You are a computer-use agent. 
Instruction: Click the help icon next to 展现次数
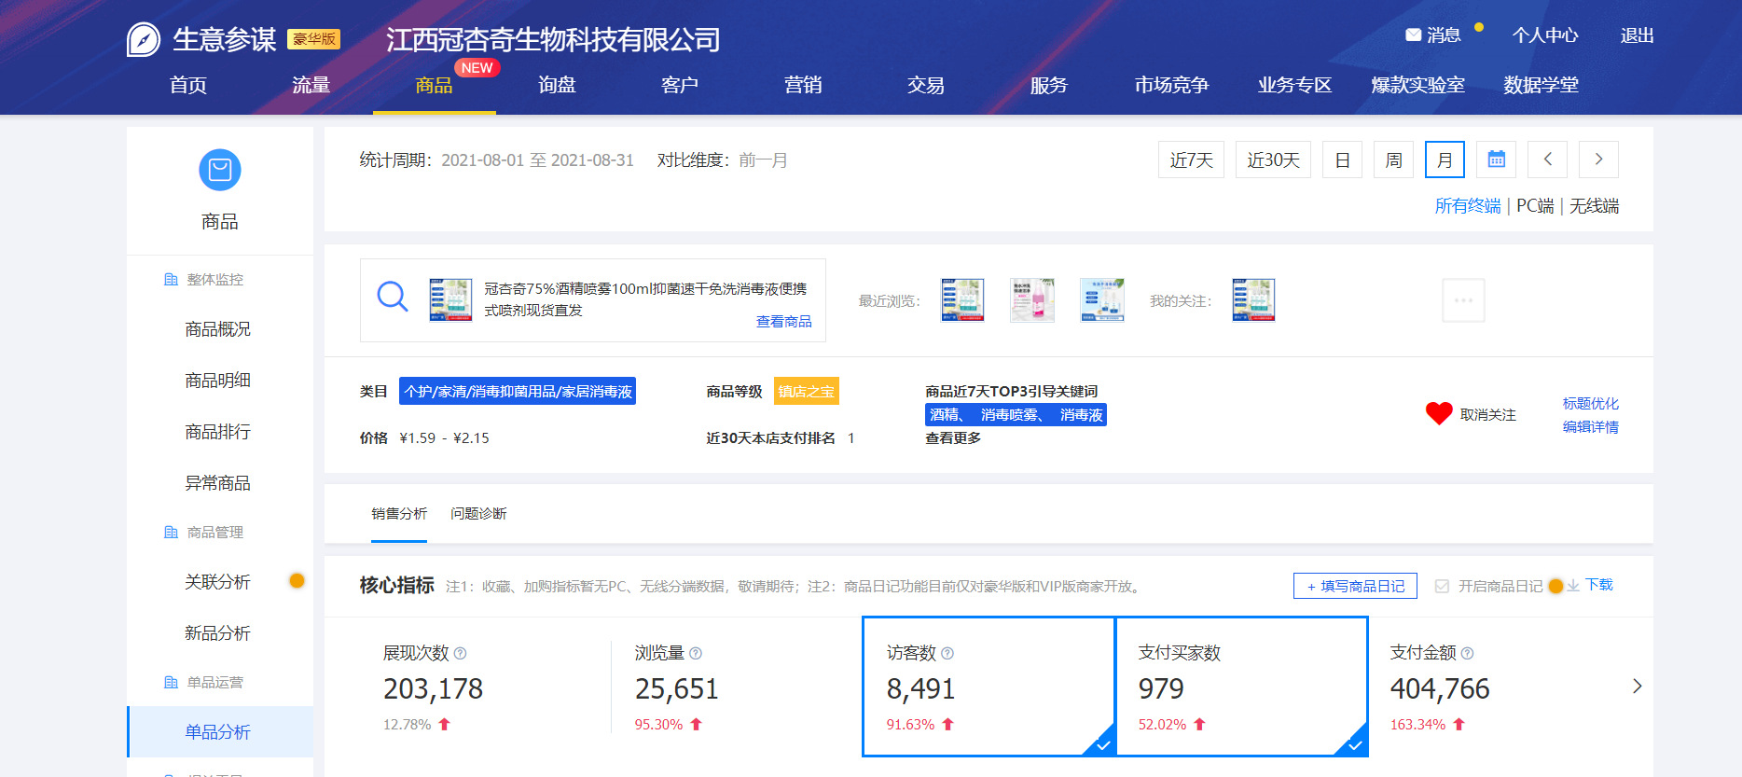click(x=460, y=654)
